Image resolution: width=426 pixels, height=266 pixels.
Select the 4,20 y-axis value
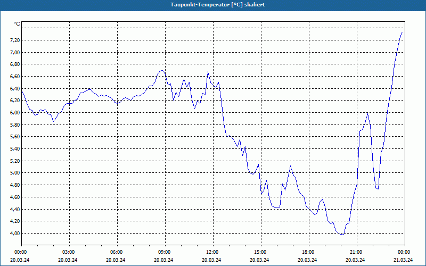coord(15,221)
